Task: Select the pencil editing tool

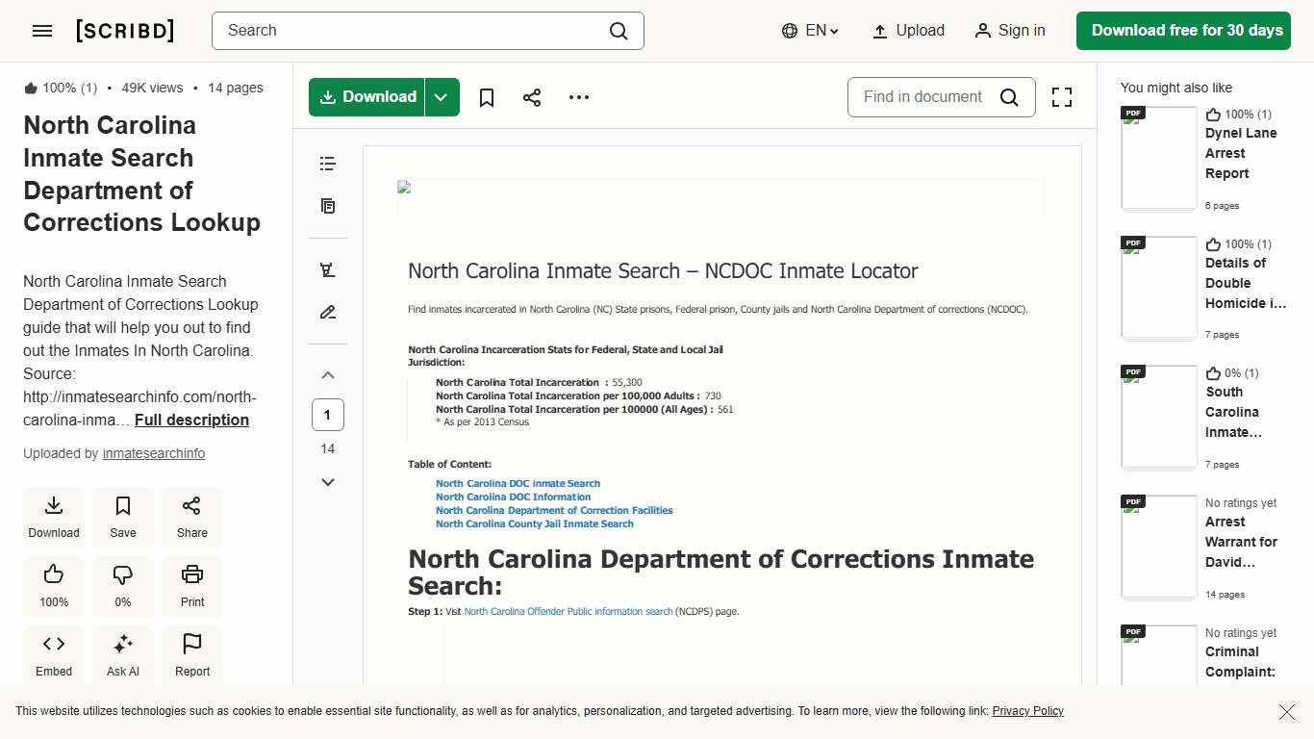Action: 327,312
